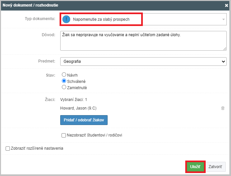
Task: Click the Typ dokumentu label
Action: pos(40,19)
